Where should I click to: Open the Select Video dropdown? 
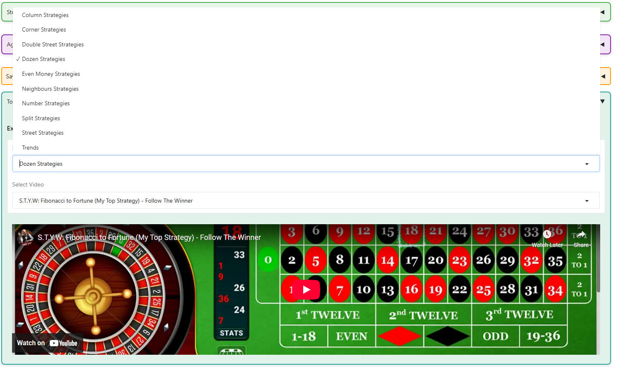[306, 201]
